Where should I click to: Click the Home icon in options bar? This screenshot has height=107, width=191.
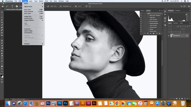(3, 6)
